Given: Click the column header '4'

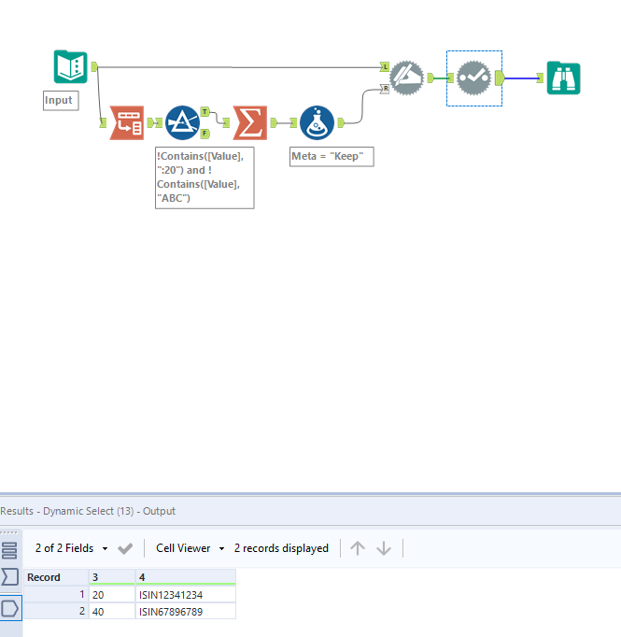Looking at the screenshot, I should (x=185, y=577).
